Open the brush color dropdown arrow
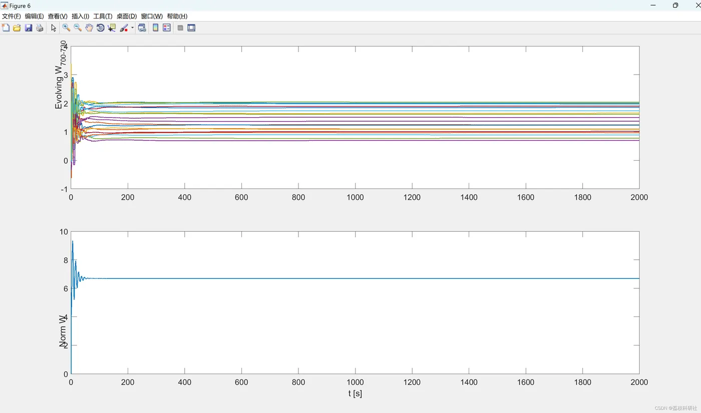701x413 pixels. click(x=132, y=28)
